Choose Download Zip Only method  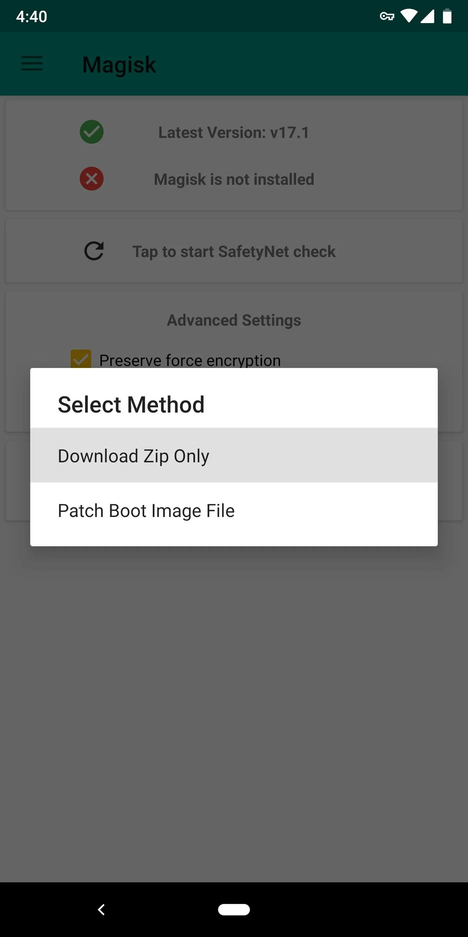234,455
